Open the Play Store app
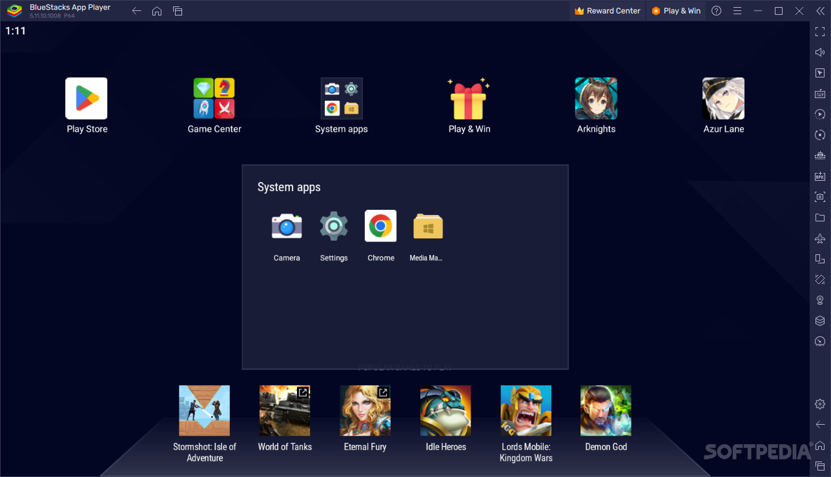Image resolution: width=831 pixels, height=477 pixels. 87,99
